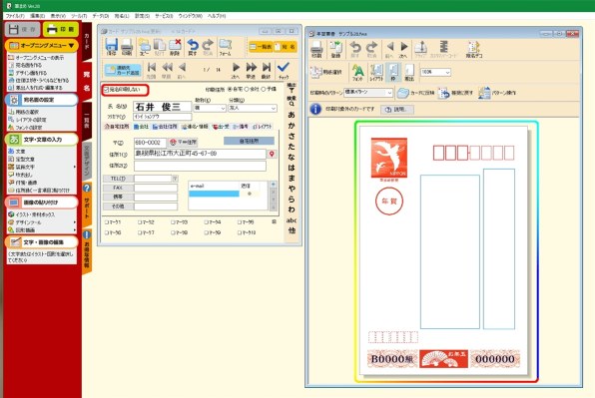This screenshot has width=595, height=398.
Task: Select the 会社 print-address radio button
Action: click(x=247, y=90)
